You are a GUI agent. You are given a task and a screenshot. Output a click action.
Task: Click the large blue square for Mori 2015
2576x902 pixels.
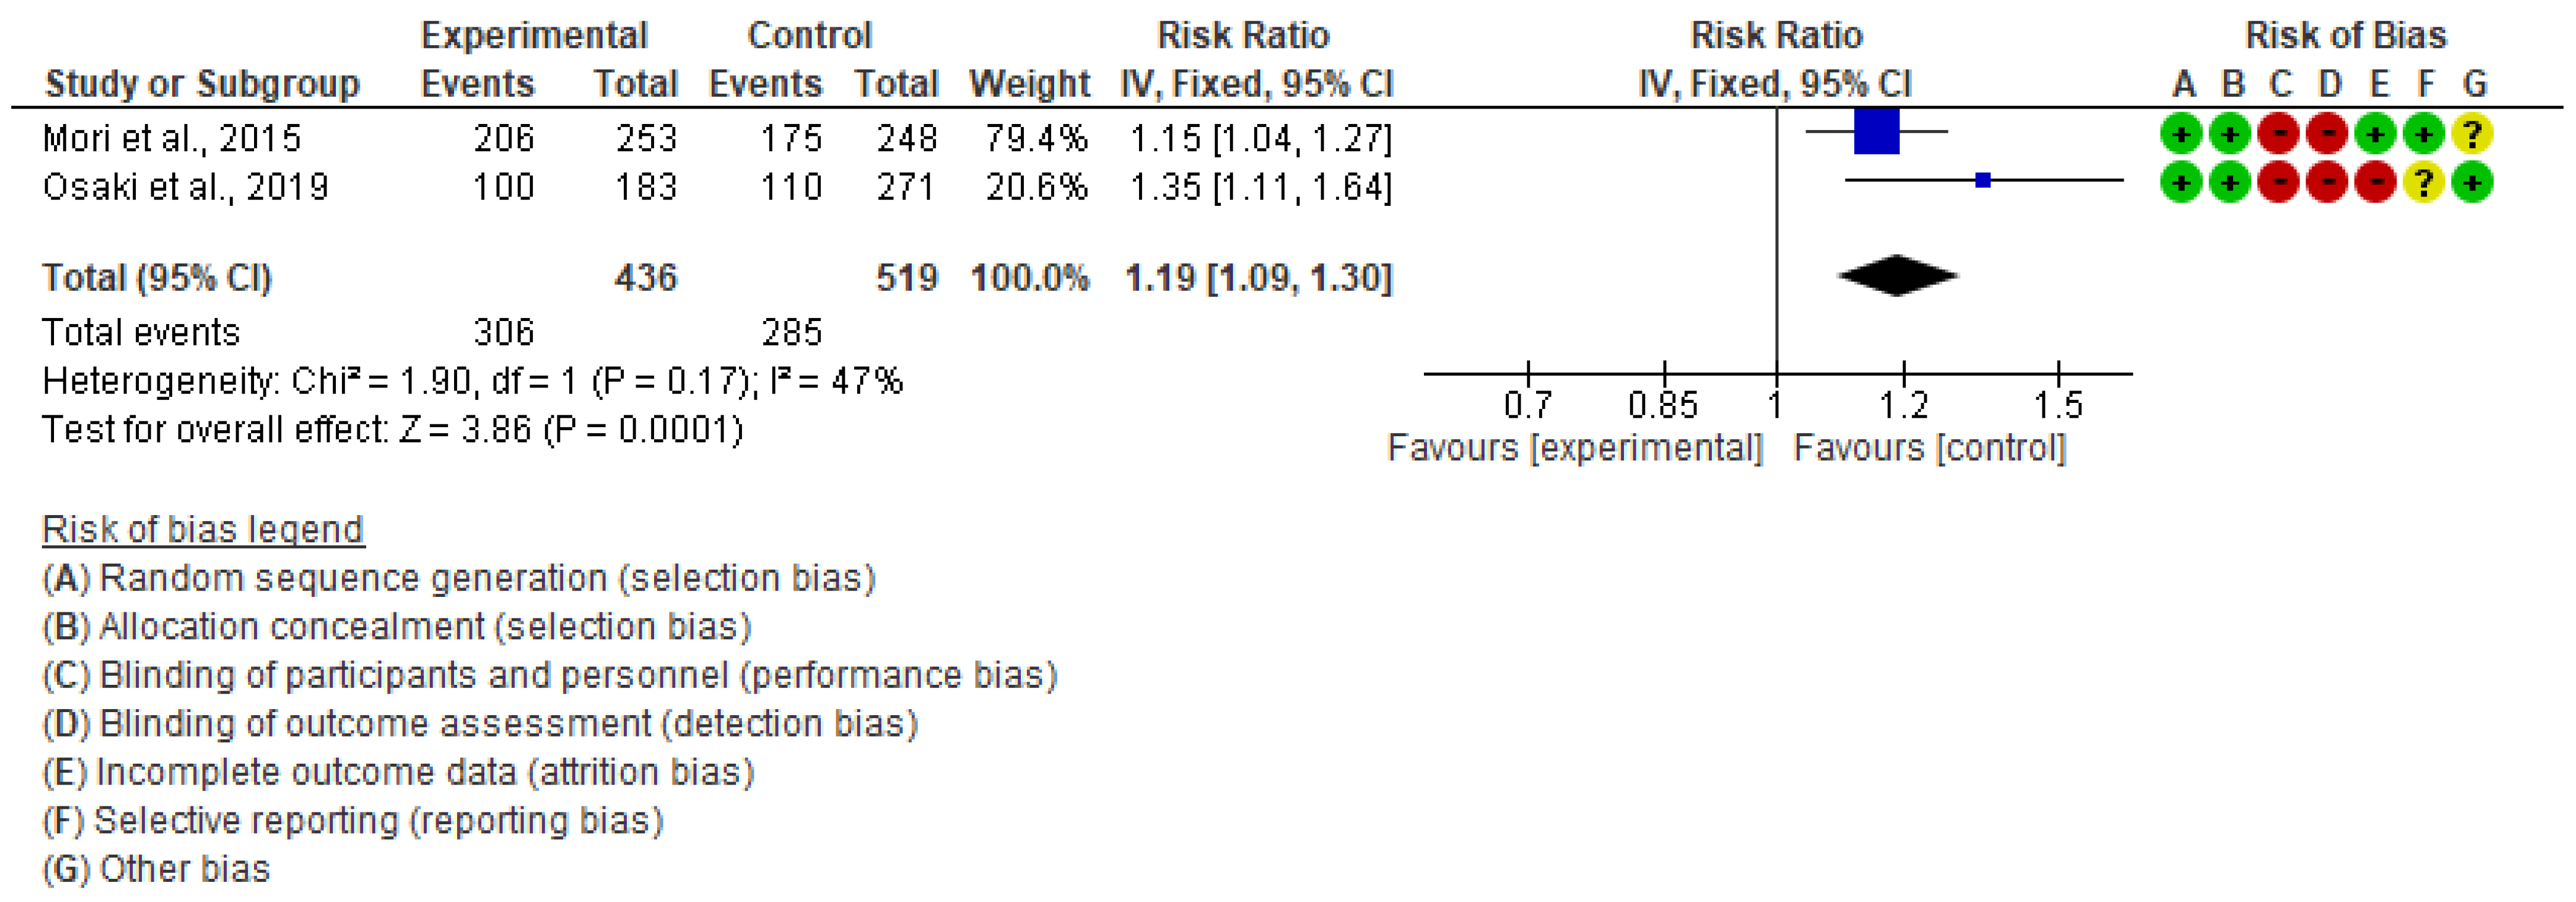pyautogui.click(x=1876, y=131)
